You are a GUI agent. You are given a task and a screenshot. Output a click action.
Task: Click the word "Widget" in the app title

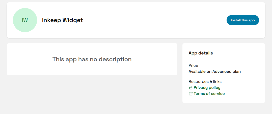[73, 20]
